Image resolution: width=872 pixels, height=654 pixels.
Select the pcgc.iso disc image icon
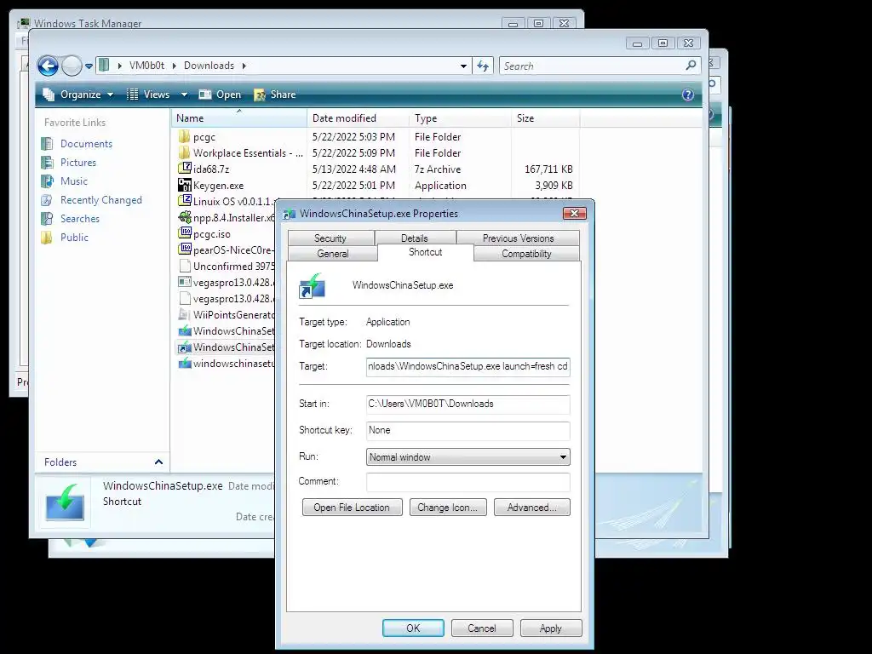coord(185,233)
